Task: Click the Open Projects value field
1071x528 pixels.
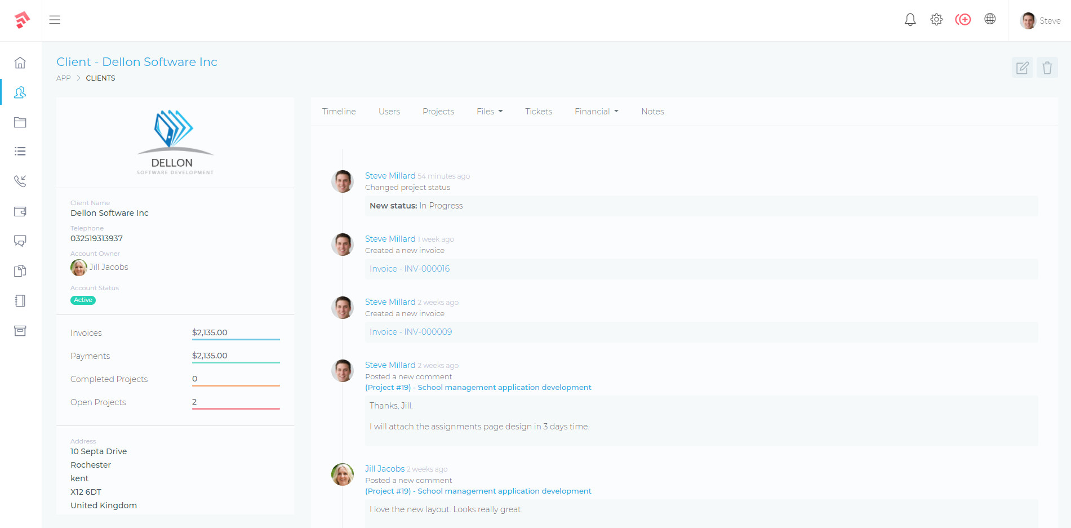Action: pos(235,401)
